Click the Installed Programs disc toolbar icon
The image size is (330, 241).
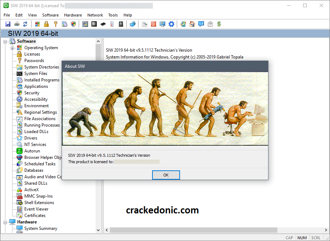[x=64, y=24]
